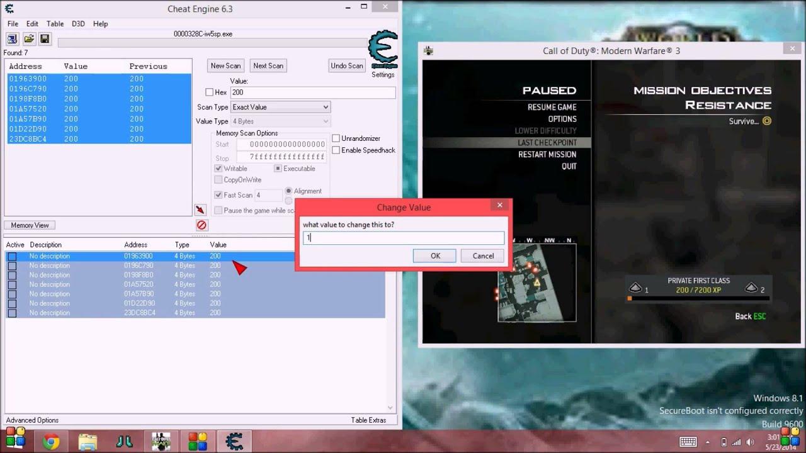
Task: Click the save table floppy icon
Action: pyautogui.click(x=45, y=39)
